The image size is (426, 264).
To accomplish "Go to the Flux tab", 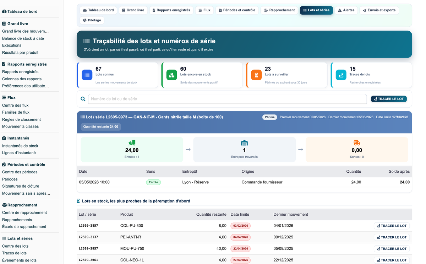I will pyautogui.click(x=204, y=10).
